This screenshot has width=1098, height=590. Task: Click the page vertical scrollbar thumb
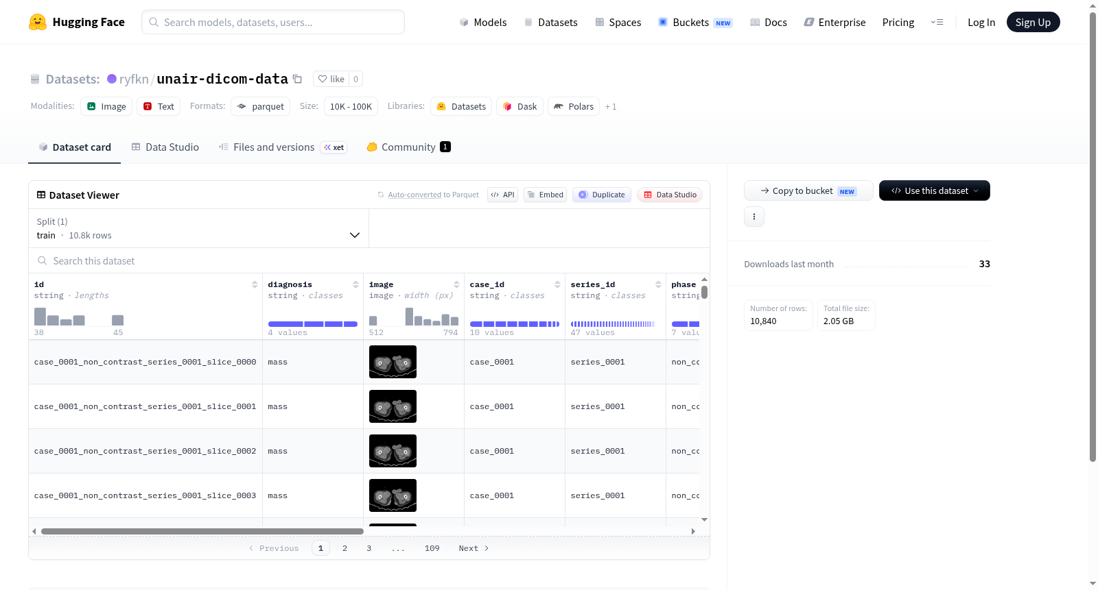coord(1093,236)
